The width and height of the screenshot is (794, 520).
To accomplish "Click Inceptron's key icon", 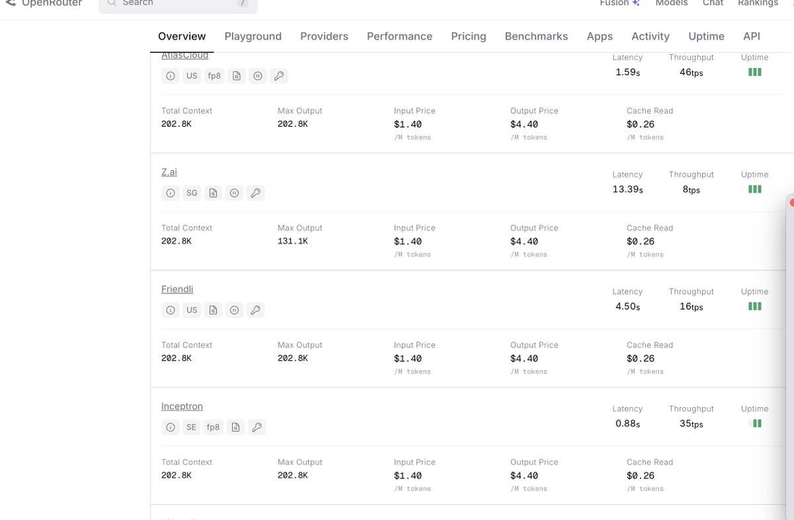I will click(x=257, y=427).
